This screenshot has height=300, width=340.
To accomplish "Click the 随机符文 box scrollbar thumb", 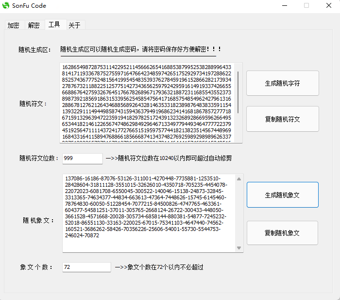I will click(x=238, y=92).
